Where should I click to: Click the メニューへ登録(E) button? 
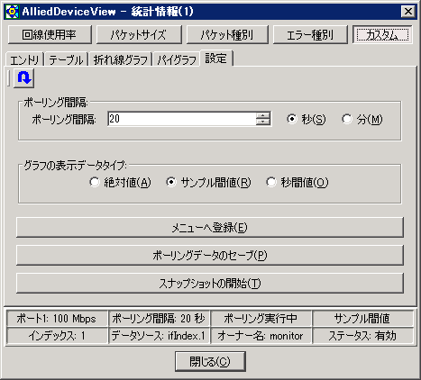click(x=210, y=228)
